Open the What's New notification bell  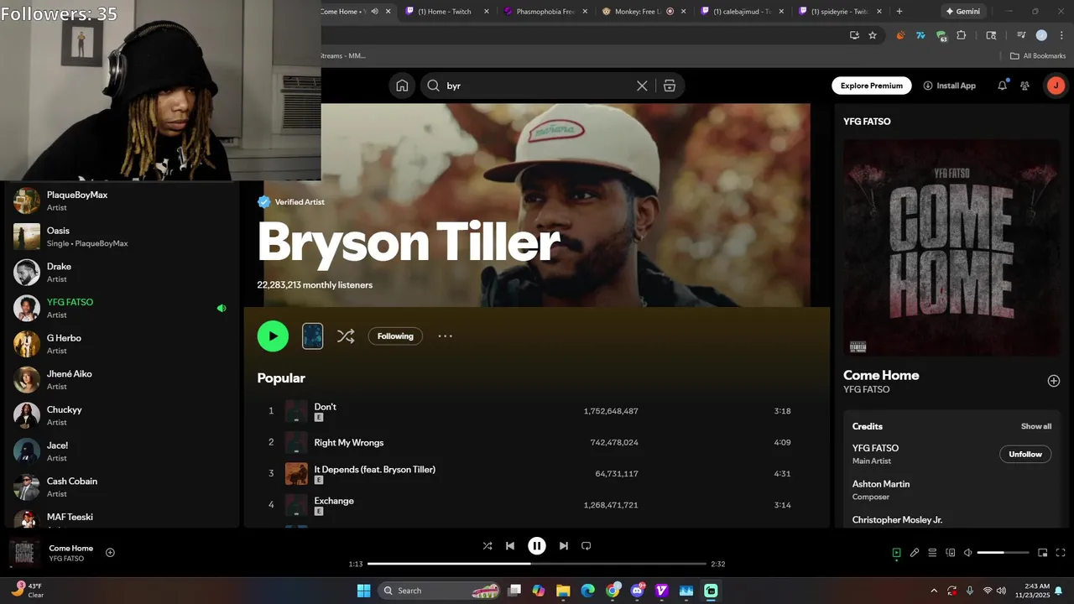pos(1002,86)
